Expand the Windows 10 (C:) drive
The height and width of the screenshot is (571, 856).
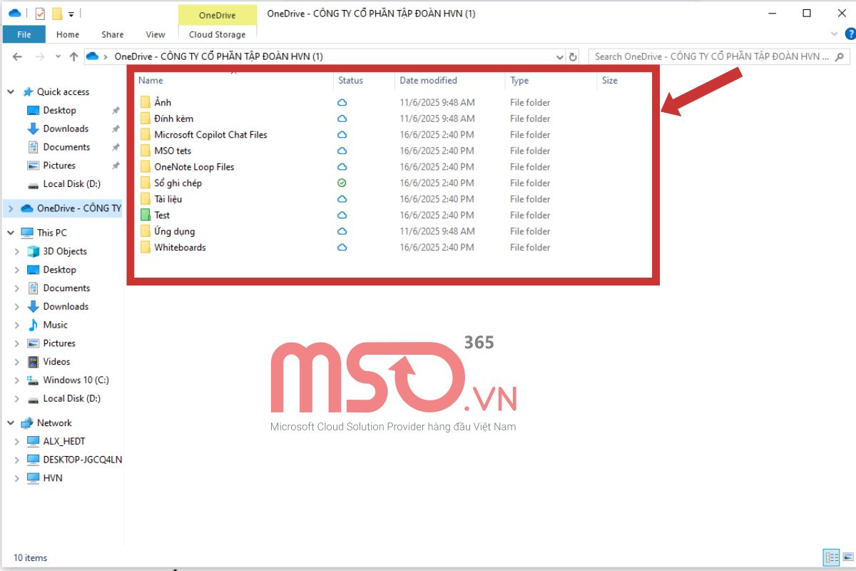point(17,380)
